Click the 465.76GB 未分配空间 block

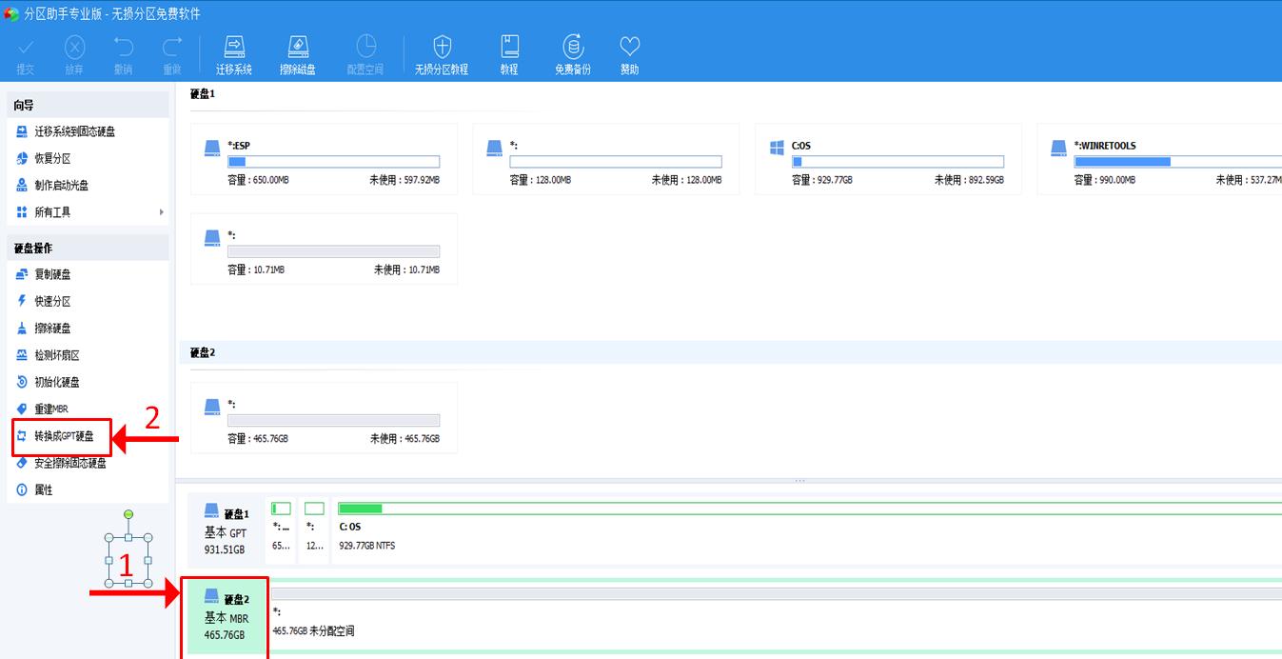(776, 616)
